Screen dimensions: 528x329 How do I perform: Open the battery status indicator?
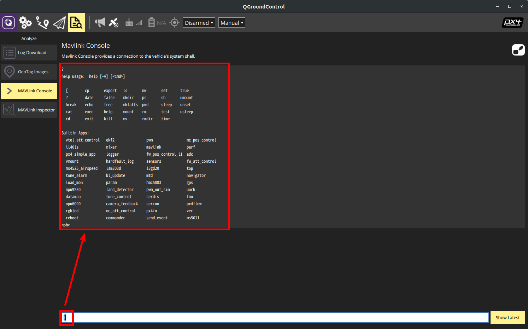[151, 23]
